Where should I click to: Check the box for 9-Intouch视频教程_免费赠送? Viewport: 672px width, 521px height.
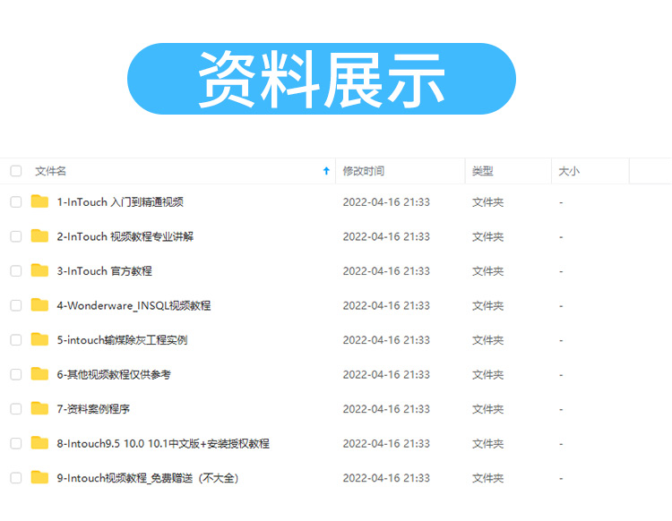(16, 478)
